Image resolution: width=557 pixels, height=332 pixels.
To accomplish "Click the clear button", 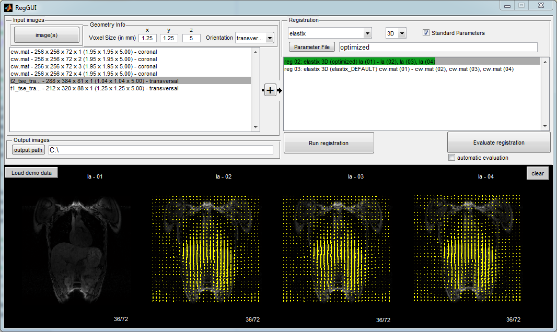I will [537, 173].
